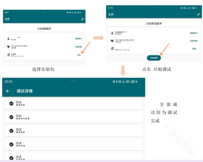
Task: Click the wireless connection icon in the 22:20 screen
Action: [x=112, y=41]
